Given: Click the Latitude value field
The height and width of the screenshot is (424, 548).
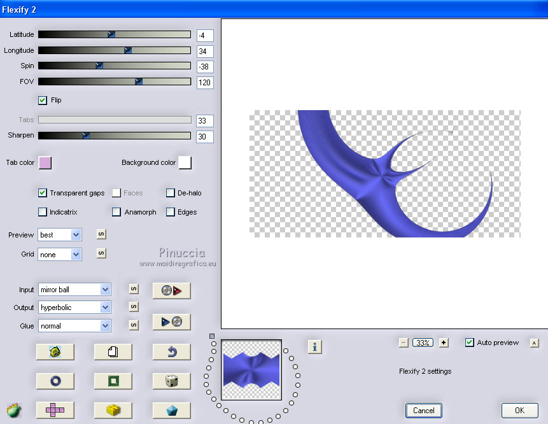Looking at the screenshot, I should click(205, 36).
